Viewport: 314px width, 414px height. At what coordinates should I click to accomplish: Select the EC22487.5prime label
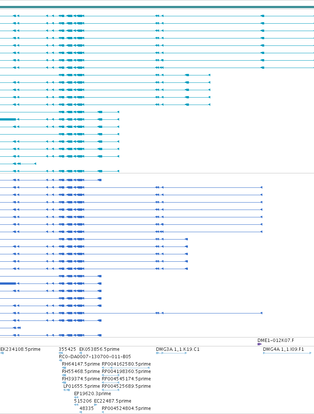[113, 401]
